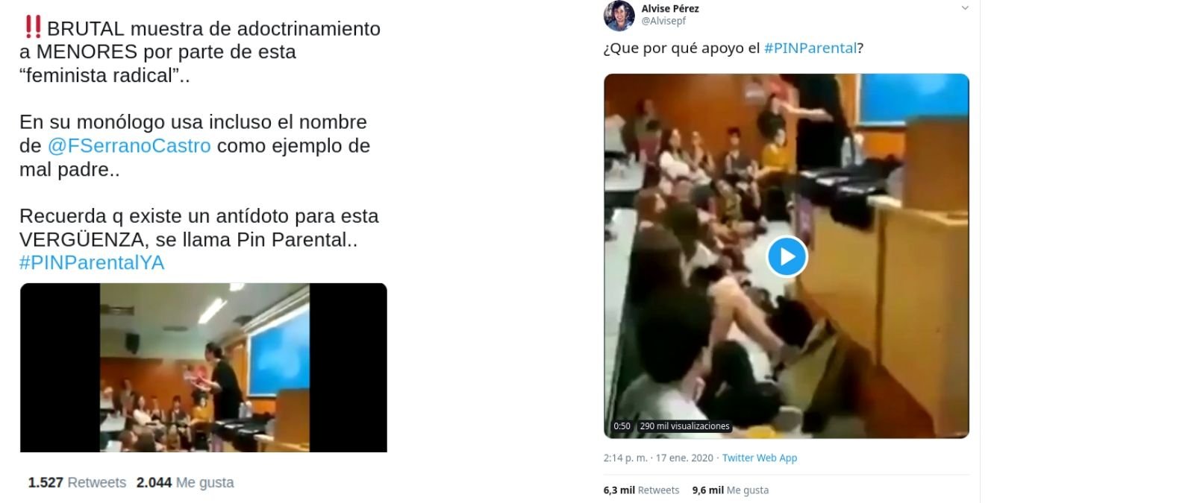1194x503 pixels.
Task: Open the #PINParentalYA hashtag
Action: coord(92,262)
